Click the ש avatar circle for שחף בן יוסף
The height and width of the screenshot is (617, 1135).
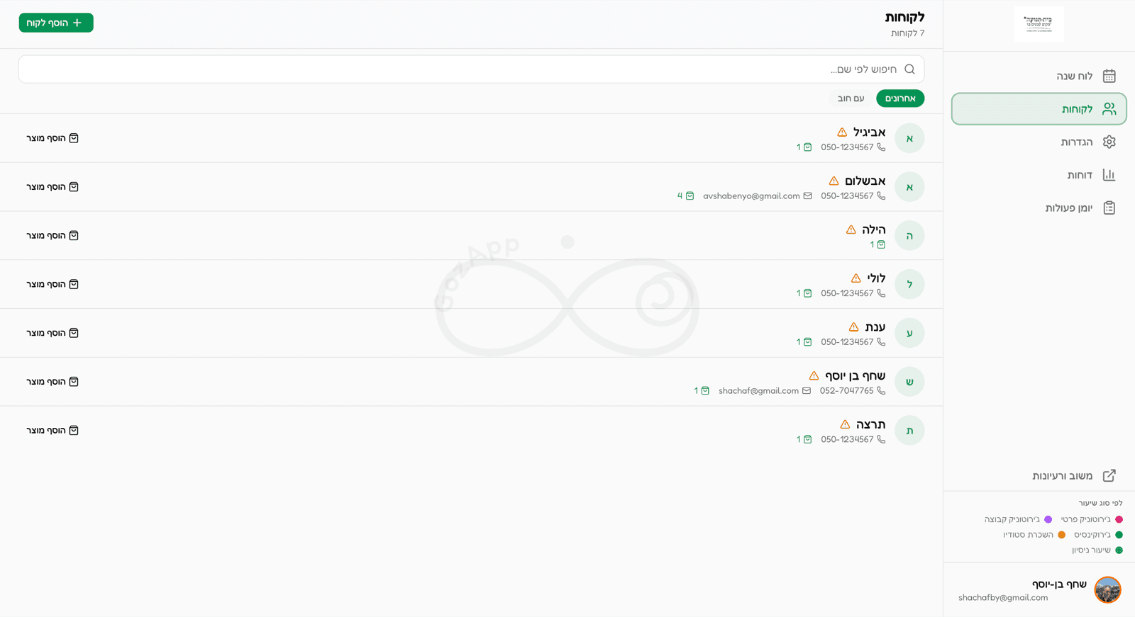909,382
